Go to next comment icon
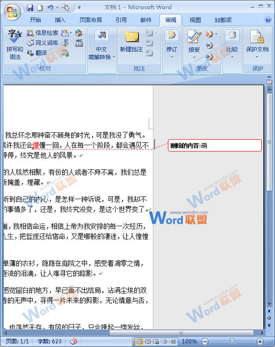275x347 pixels. (x=149, y=53)
